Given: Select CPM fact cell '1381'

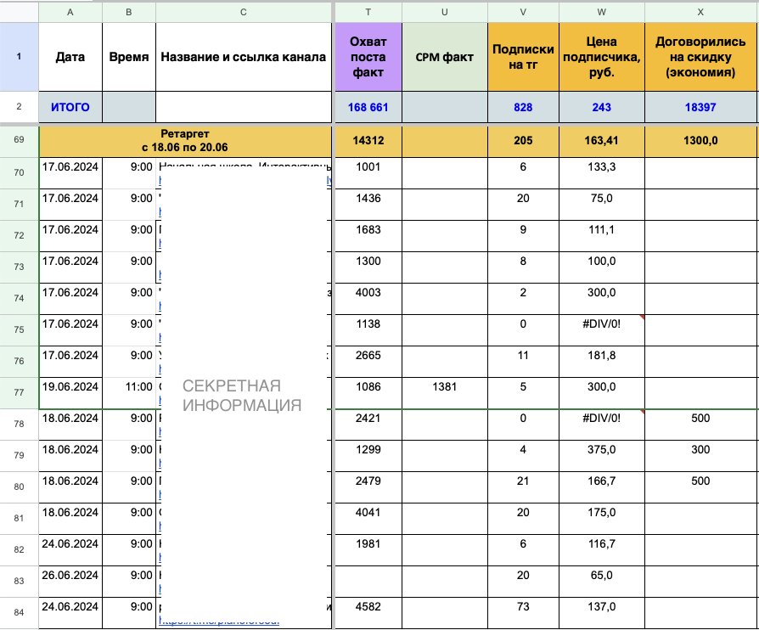Looking at the screenshot, I should click(444, 393).
